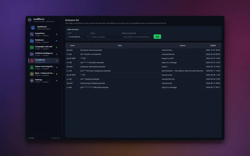Sort by the Source column header
Screen dimensions: 250x156
coord(182,46)
